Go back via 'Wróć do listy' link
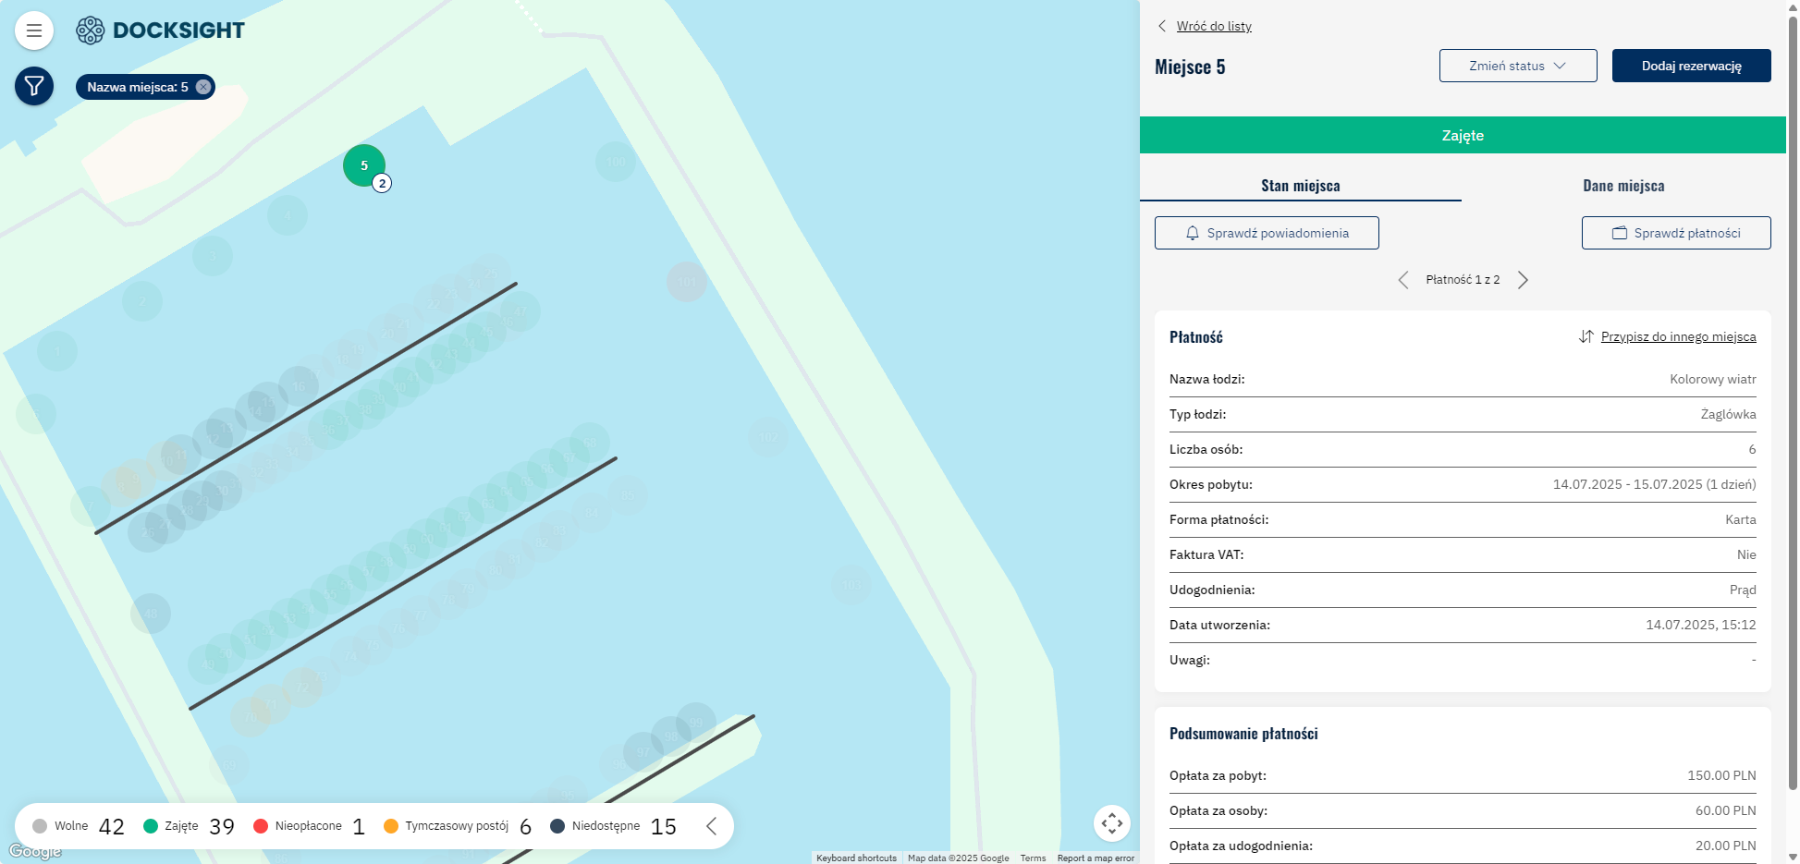Screen dimensions: 1800x864 (x=1214, y=26)
